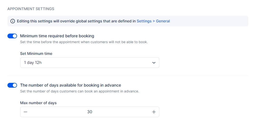
Task: Click the info icon in the notice banner
Action: pyautogui.click(x=13, y=21)
